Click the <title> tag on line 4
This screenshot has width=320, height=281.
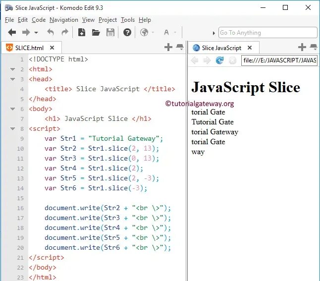pyautogui.click(x=58, y=89)
